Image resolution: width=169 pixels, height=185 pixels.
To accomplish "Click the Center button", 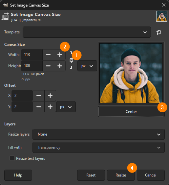I will (x=131, y=112).
